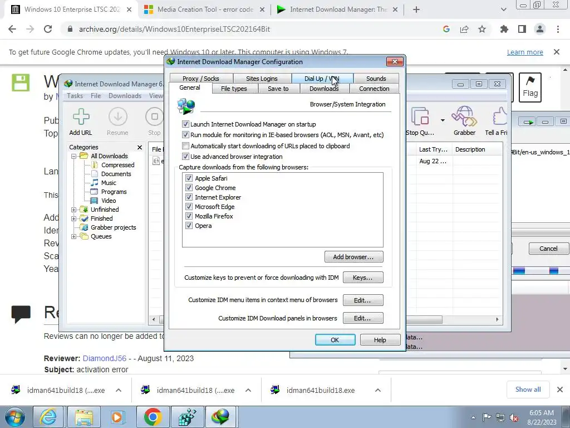This screenshot has height=428, width=570.
Task: Open the Connection tab
Action: 374,89
